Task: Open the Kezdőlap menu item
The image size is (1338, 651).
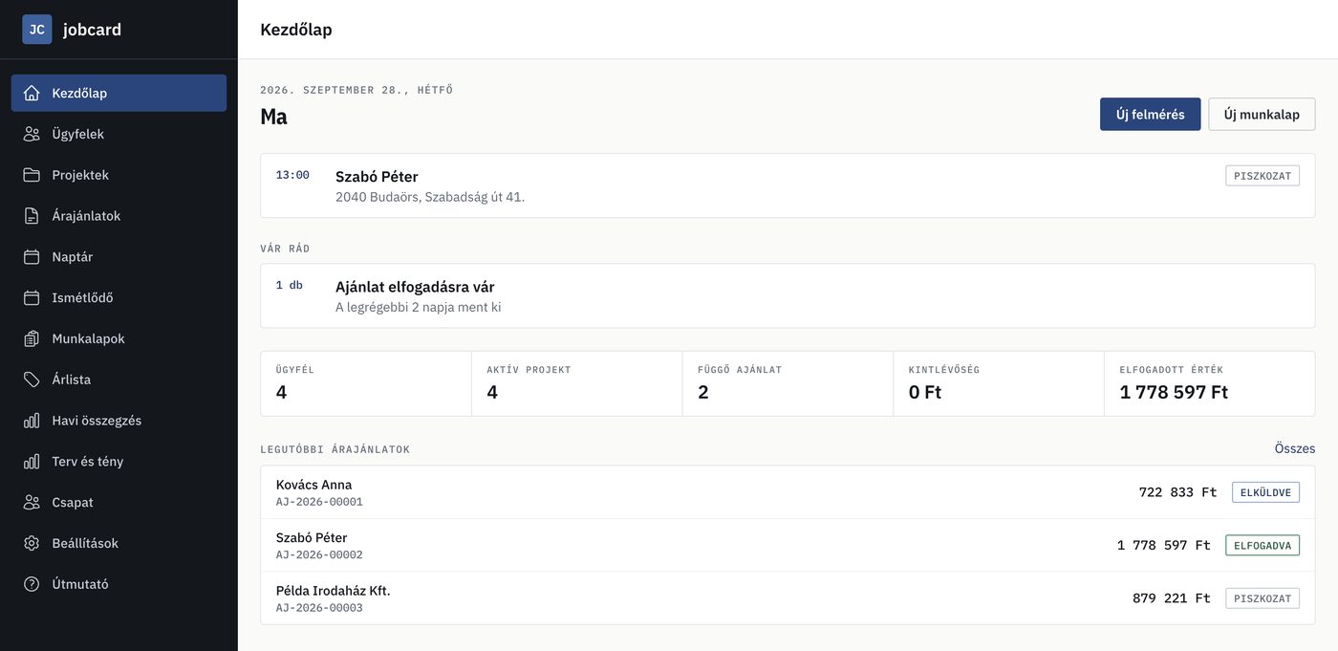Action: (119, 93)
